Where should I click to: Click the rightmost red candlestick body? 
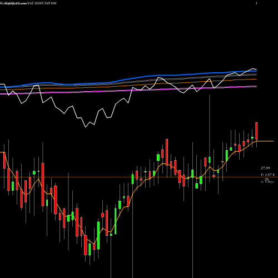pyautogui.click(x=256, y=131)
